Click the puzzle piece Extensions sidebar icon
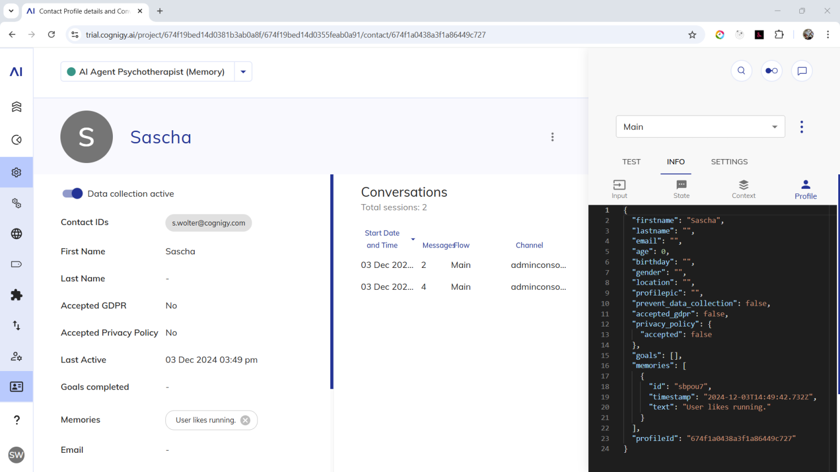The height and width of the screenshot is (472, 840). click(x=16, y=295)
